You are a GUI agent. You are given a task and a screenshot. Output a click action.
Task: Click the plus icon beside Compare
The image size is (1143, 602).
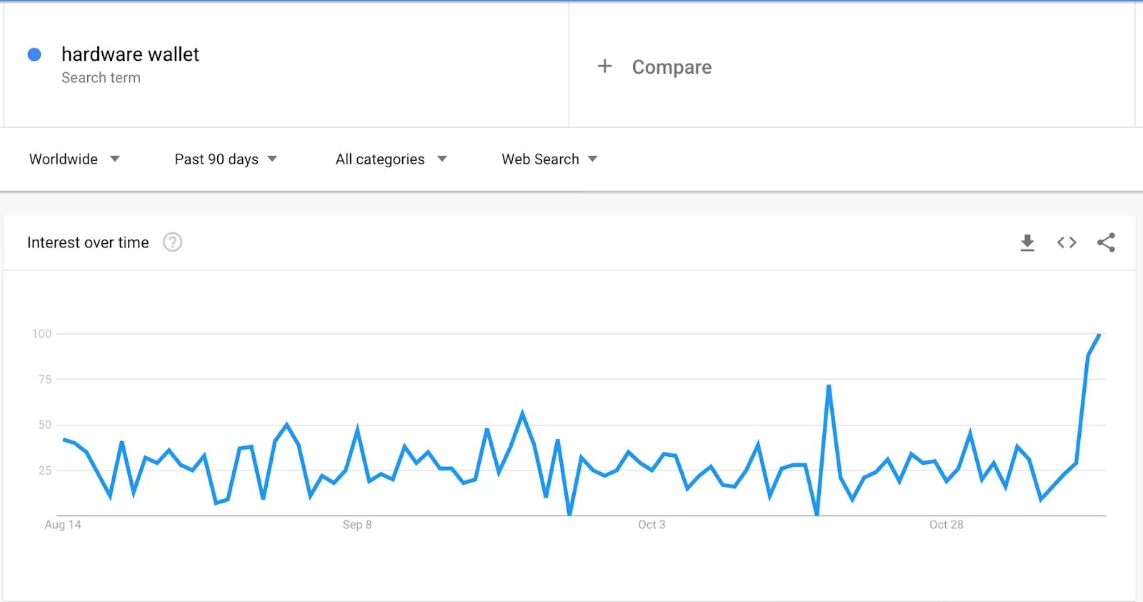(x=604, y=66)
